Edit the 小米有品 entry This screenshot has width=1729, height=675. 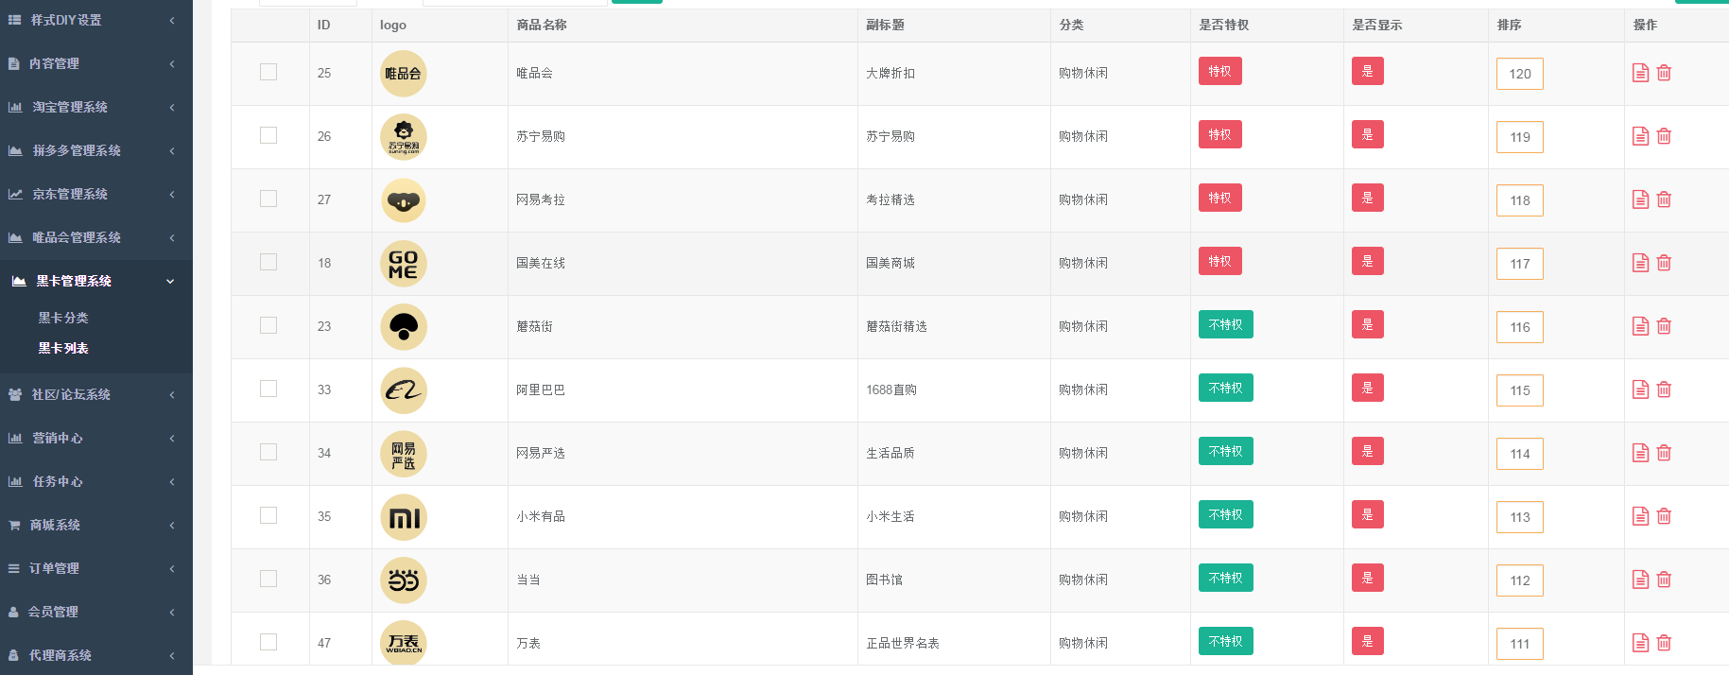[x=1640, y=516]
